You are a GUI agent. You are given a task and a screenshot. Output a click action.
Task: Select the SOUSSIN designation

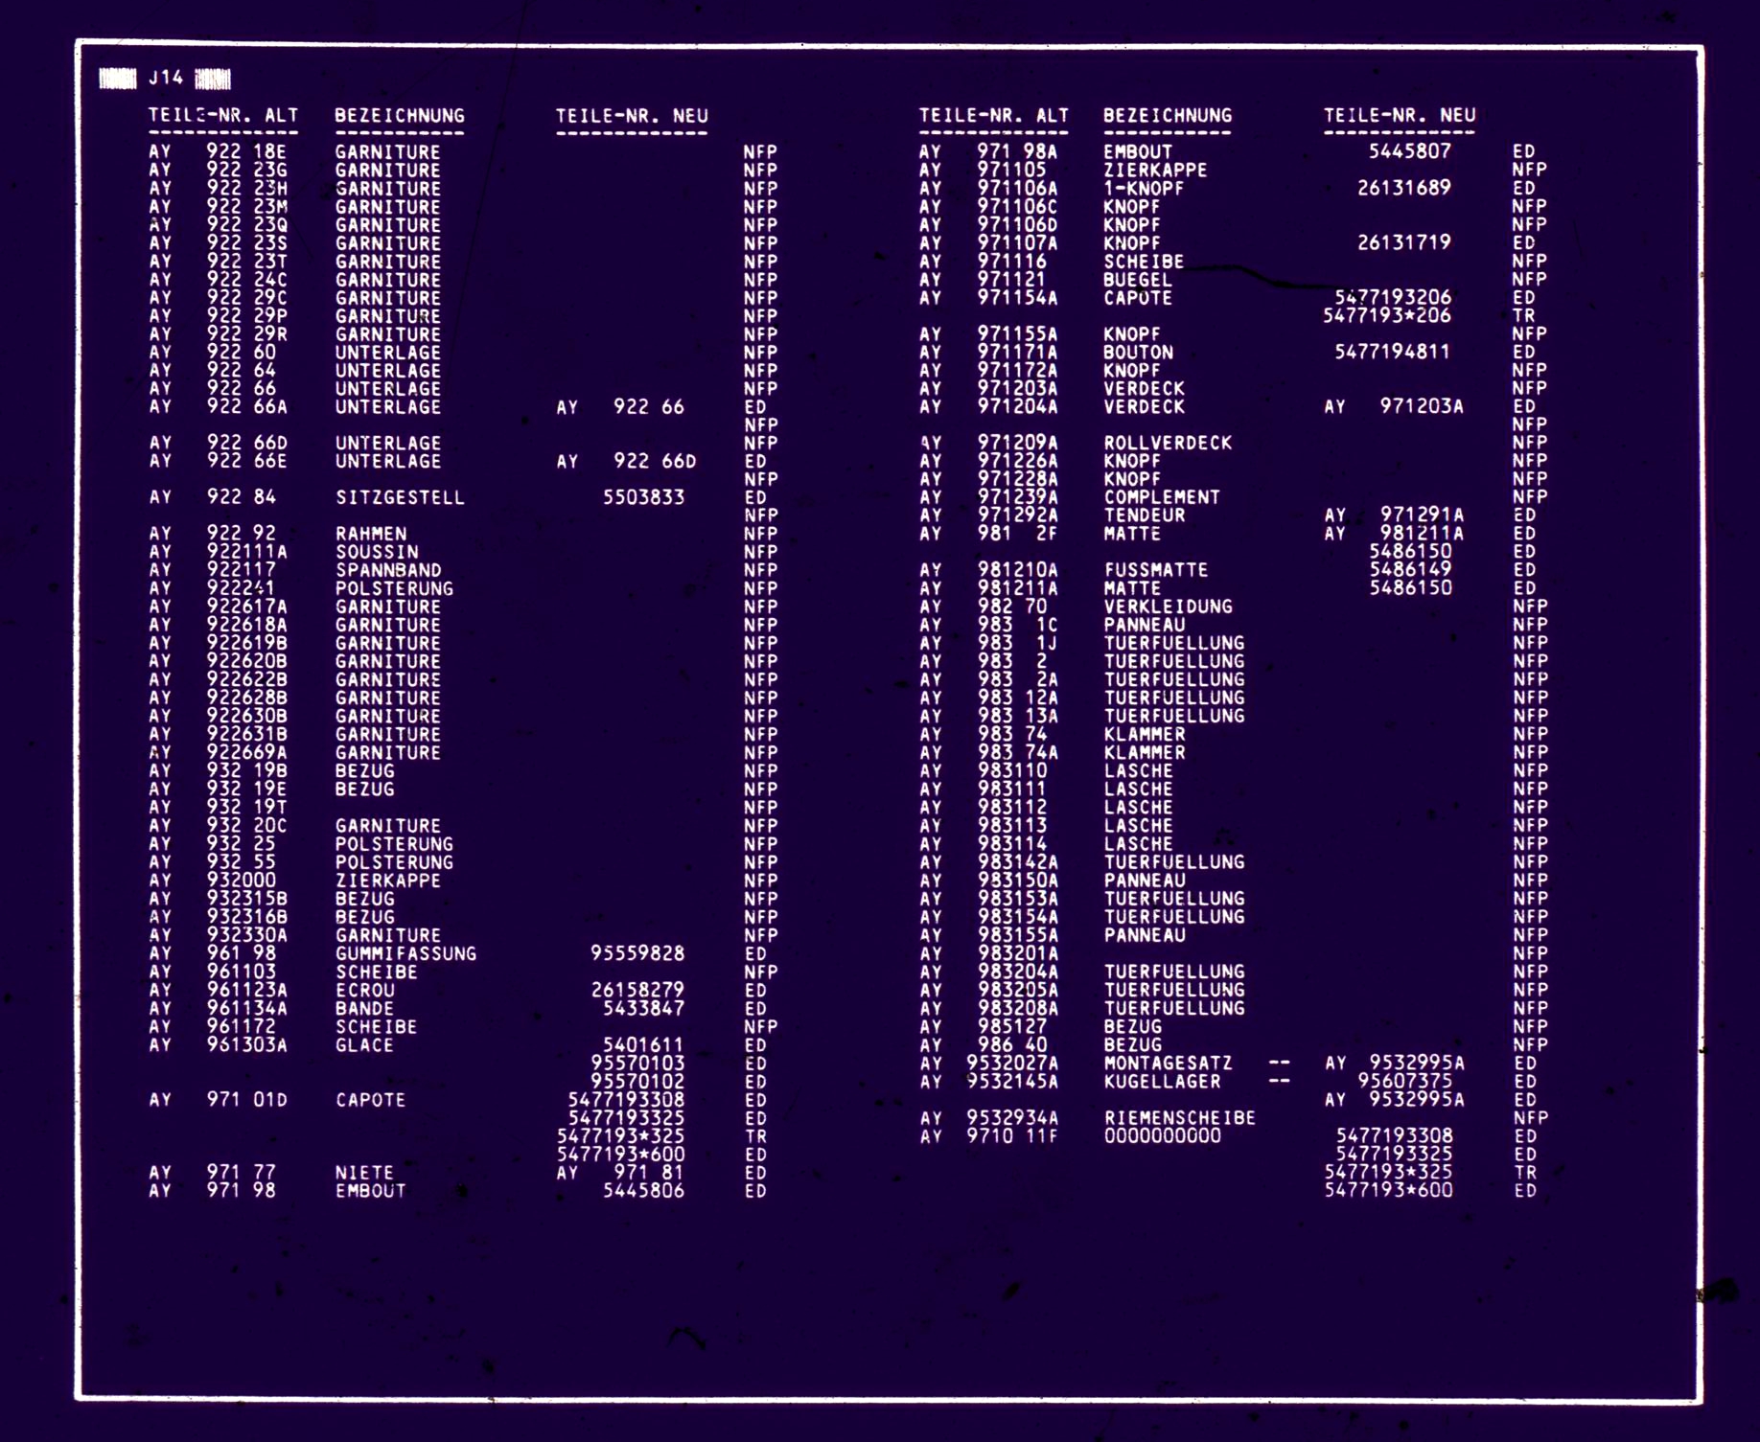[377, 553]
